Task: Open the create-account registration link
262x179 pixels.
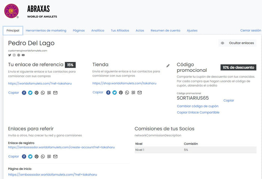Action: [x=61, y=147]
